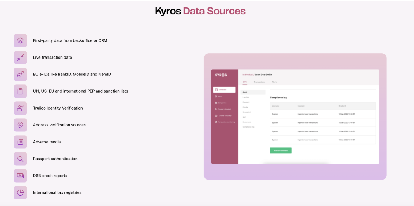Screen dimensions: 414x206
Task: Click 'International tax registries' text
Action: pyautogui.click(x=57, y=192)
